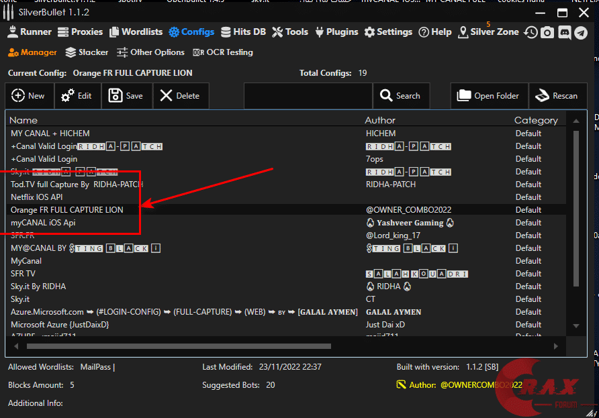The width and height of the screenshot is (599, 418).
Task: Click the camera screenshot icon
Action: click(x=547, y=32)
